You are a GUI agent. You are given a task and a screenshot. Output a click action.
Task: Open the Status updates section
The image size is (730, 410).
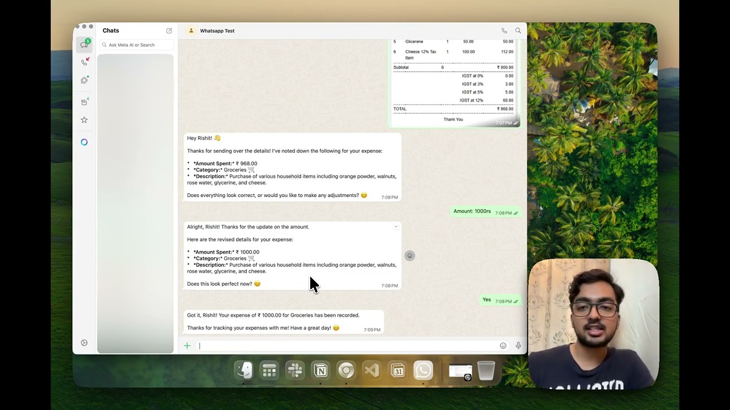pyautogui.click(x=84, y=80)
